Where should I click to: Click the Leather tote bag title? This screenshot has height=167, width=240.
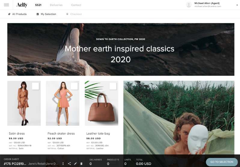click(98, 134)
